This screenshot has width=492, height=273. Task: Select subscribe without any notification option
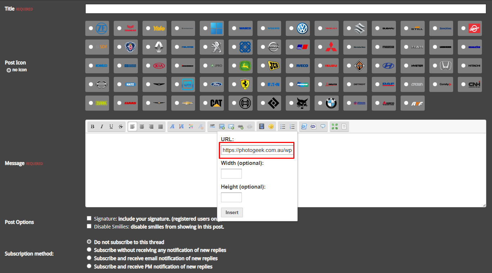[89, 250]
